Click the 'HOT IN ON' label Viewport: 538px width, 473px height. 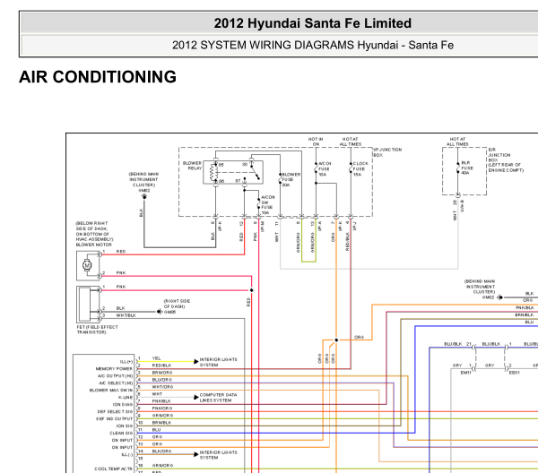click(316, 142)
